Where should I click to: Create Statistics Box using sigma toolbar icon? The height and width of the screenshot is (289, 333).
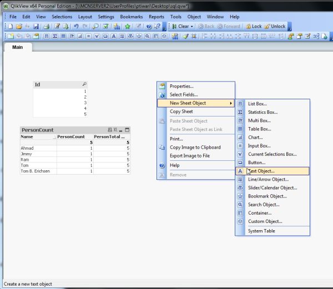[x=55, y=36]
